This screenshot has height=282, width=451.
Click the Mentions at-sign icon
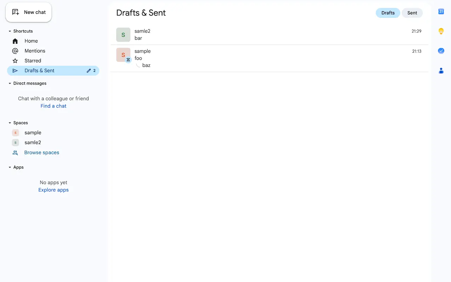[x=15, y=51]
